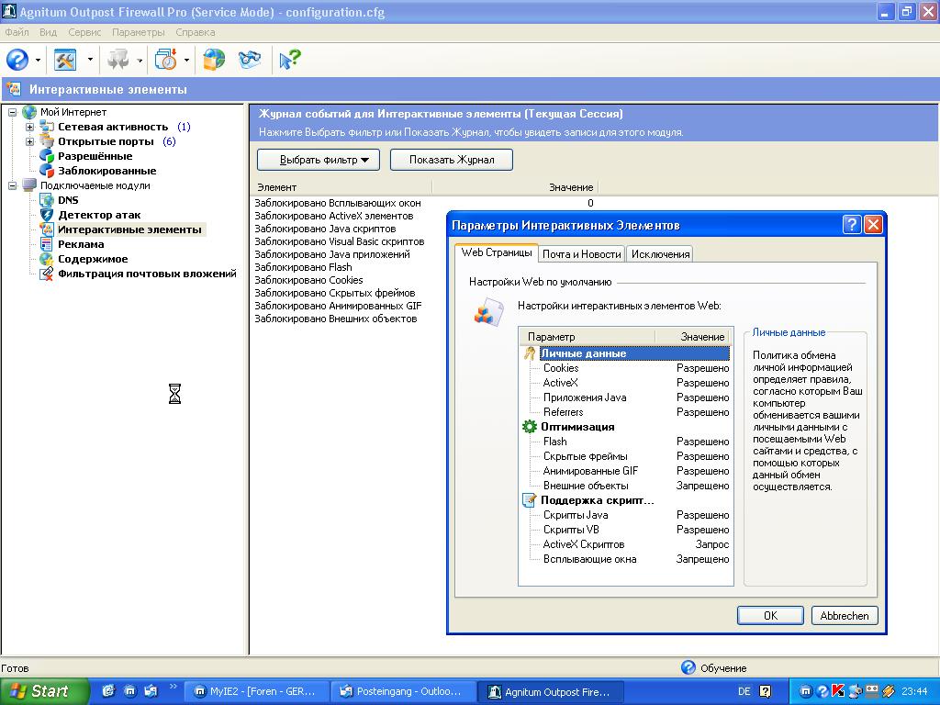This screenshot has height=705, width=940.
Task: Click the globe with folder toolbar icon
Action: click(214, 60)
